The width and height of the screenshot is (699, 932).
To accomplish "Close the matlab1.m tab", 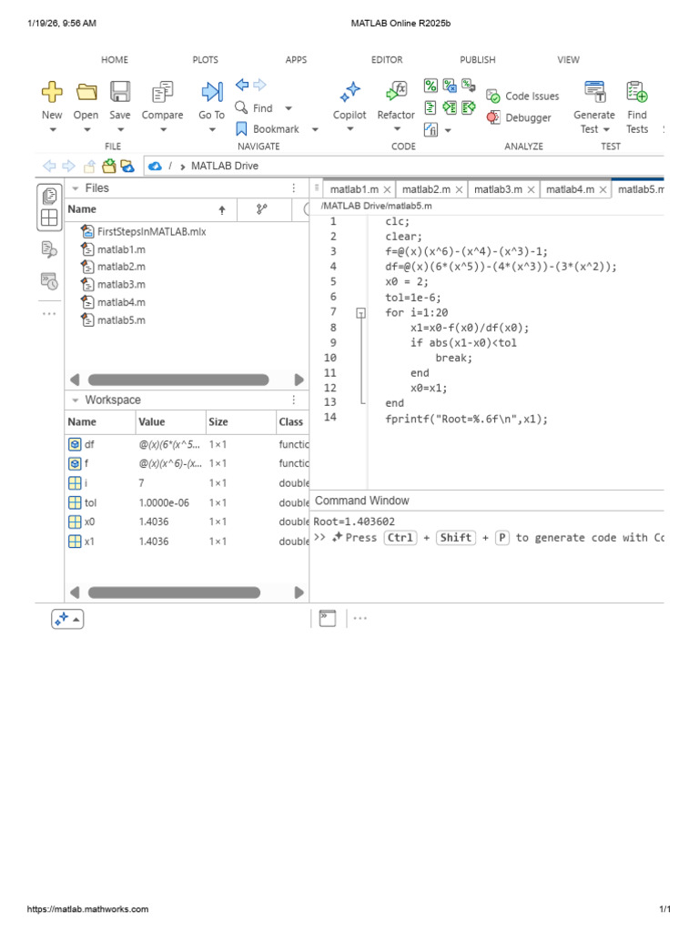I will coord(387,189).
